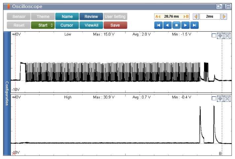Step backward with the left-arrow playback button

click(x=167, y=25)
